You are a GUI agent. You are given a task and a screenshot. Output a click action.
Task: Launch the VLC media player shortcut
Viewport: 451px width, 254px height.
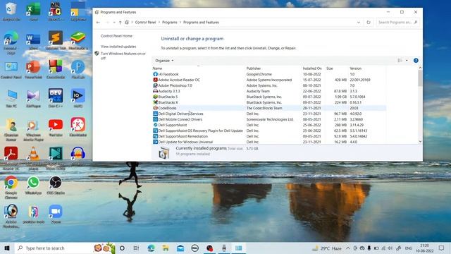pyautogui.click(x=33, y=158)
